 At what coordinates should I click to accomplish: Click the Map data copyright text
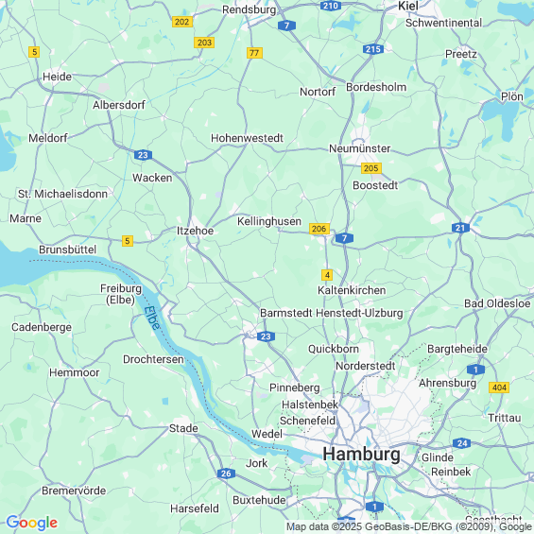coord(409,526)
